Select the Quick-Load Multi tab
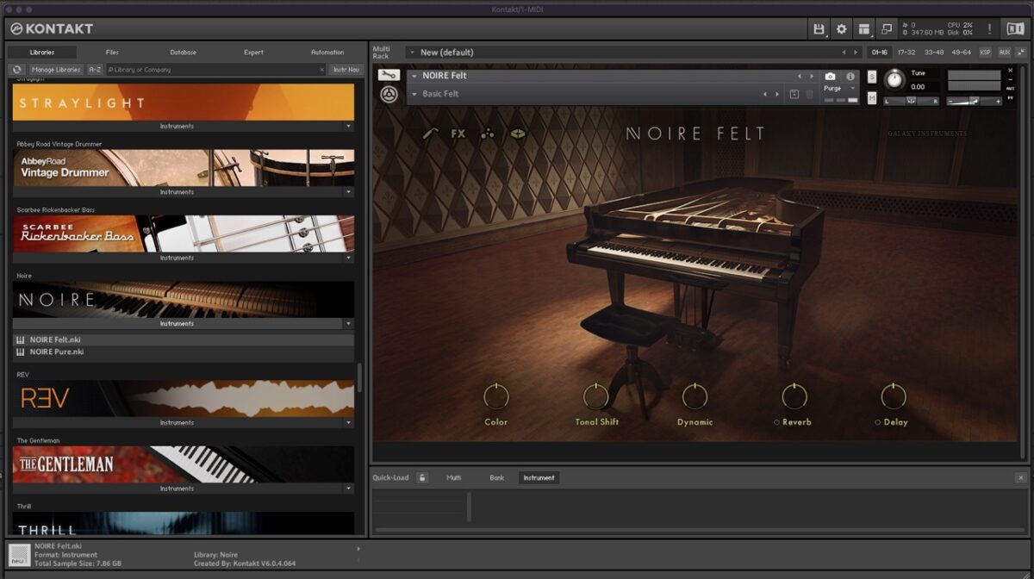The width and height of the screenshot is (1034, 579). (x=453, y=477)
